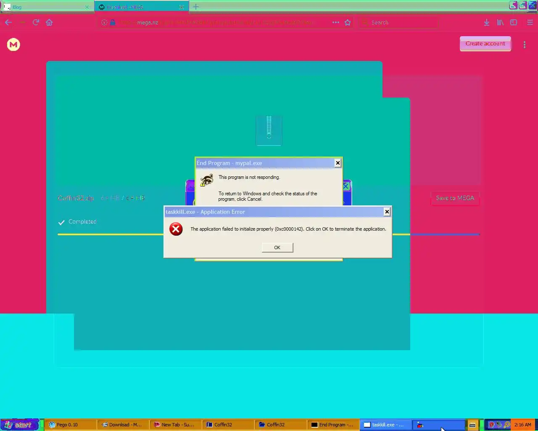Screen dimensions: 538x431
Task: Open a new browser tab with plus
Action: pos(196,7)
